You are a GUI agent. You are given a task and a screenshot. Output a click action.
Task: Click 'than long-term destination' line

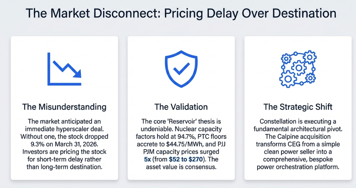tap(64, 167)
